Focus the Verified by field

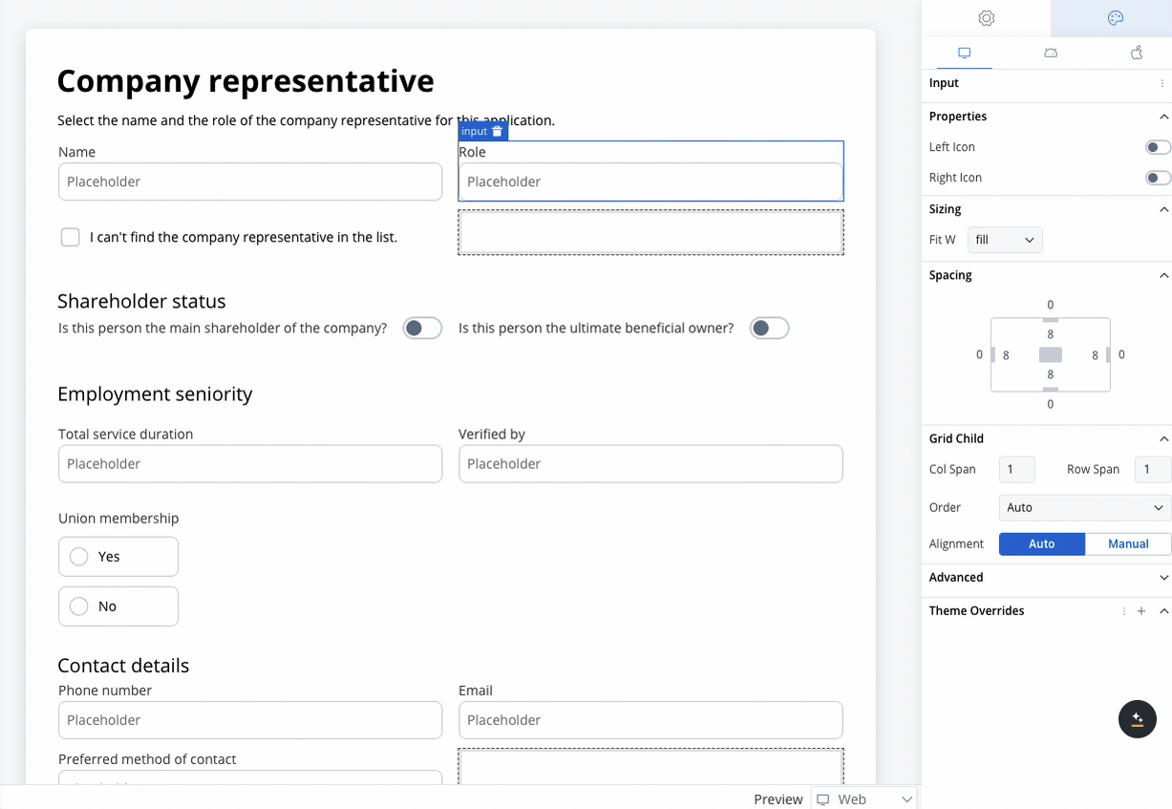point(650,463)
